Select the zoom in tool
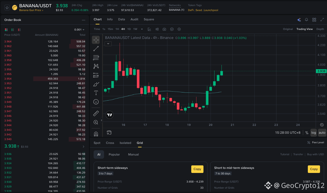Screen dimensions: 327x193 coord(96,122)
